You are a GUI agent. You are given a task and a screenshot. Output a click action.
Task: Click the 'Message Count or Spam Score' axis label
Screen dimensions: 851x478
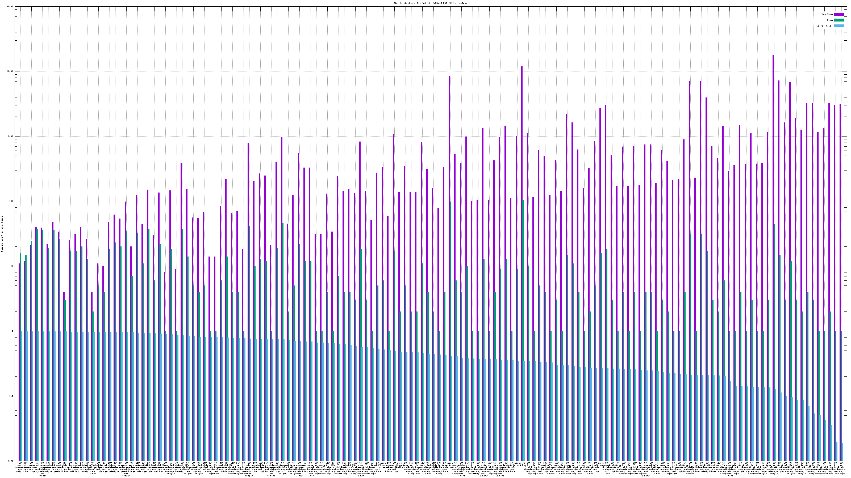(x=2, y=234)
